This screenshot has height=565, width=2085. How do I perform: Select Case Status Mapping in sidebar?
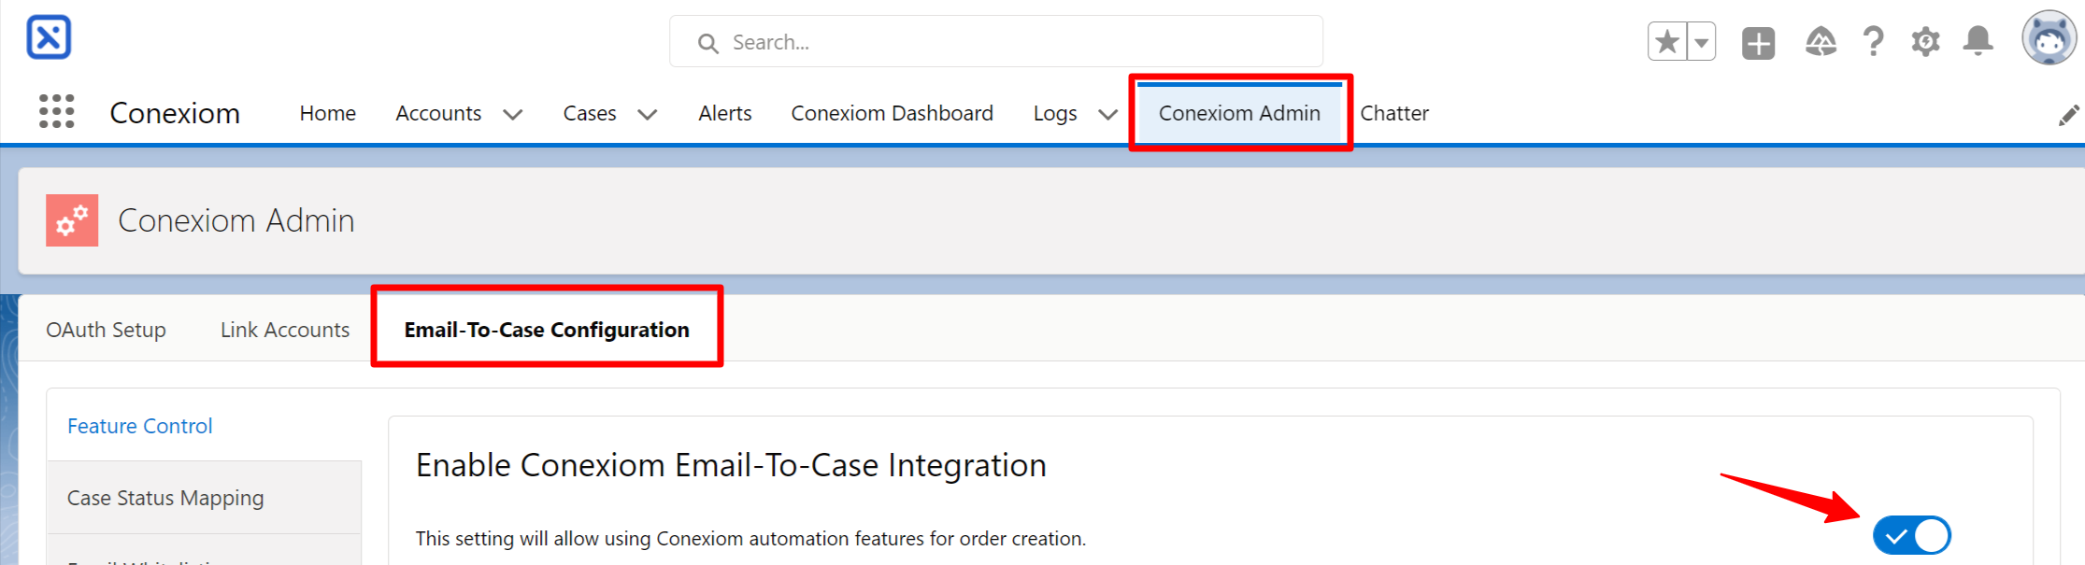pos(165,498)
